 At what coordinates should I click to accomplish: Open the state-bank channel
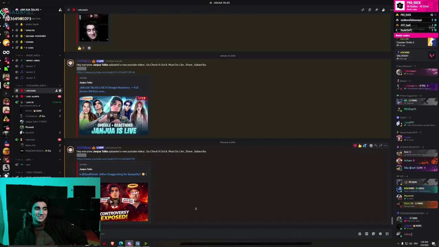(32, 24)
